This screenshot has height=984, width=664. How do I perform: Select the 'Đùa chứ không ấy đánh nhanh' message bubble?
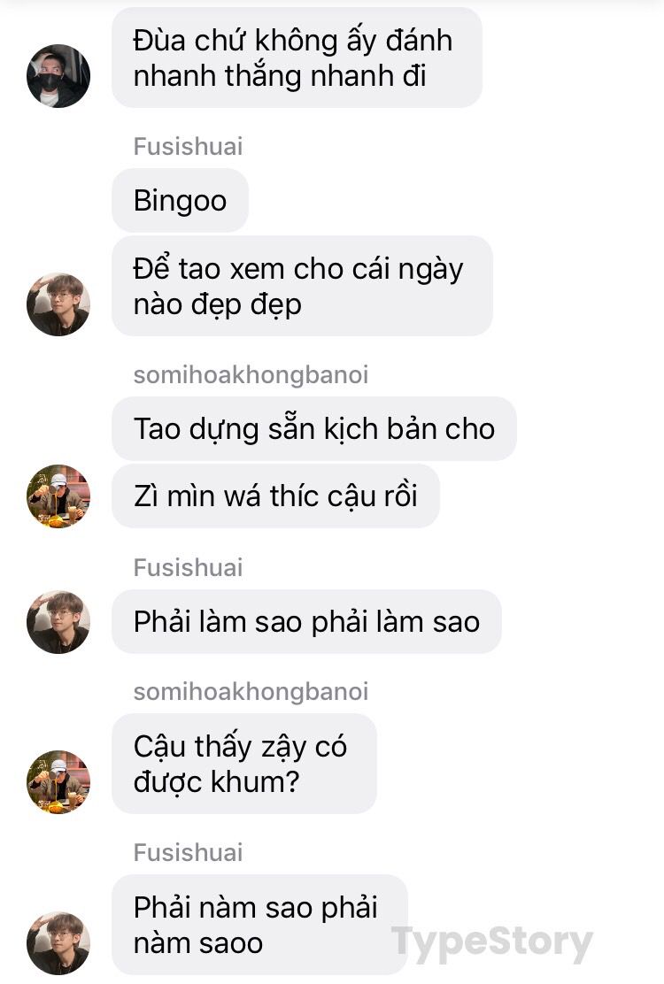click(x=297, y=58)
